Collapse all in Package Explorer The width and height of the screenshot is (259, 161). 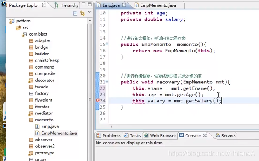[75, 13]
